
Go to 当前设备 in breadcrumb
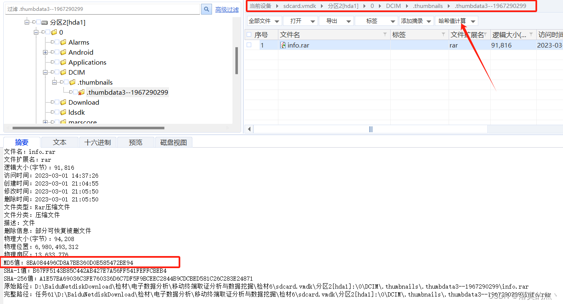(x=260, y=6)
